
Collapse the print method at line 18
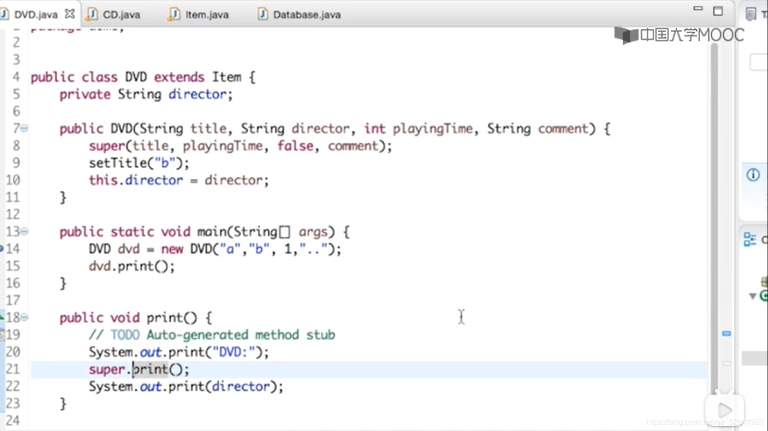click(x=24, y=318)
